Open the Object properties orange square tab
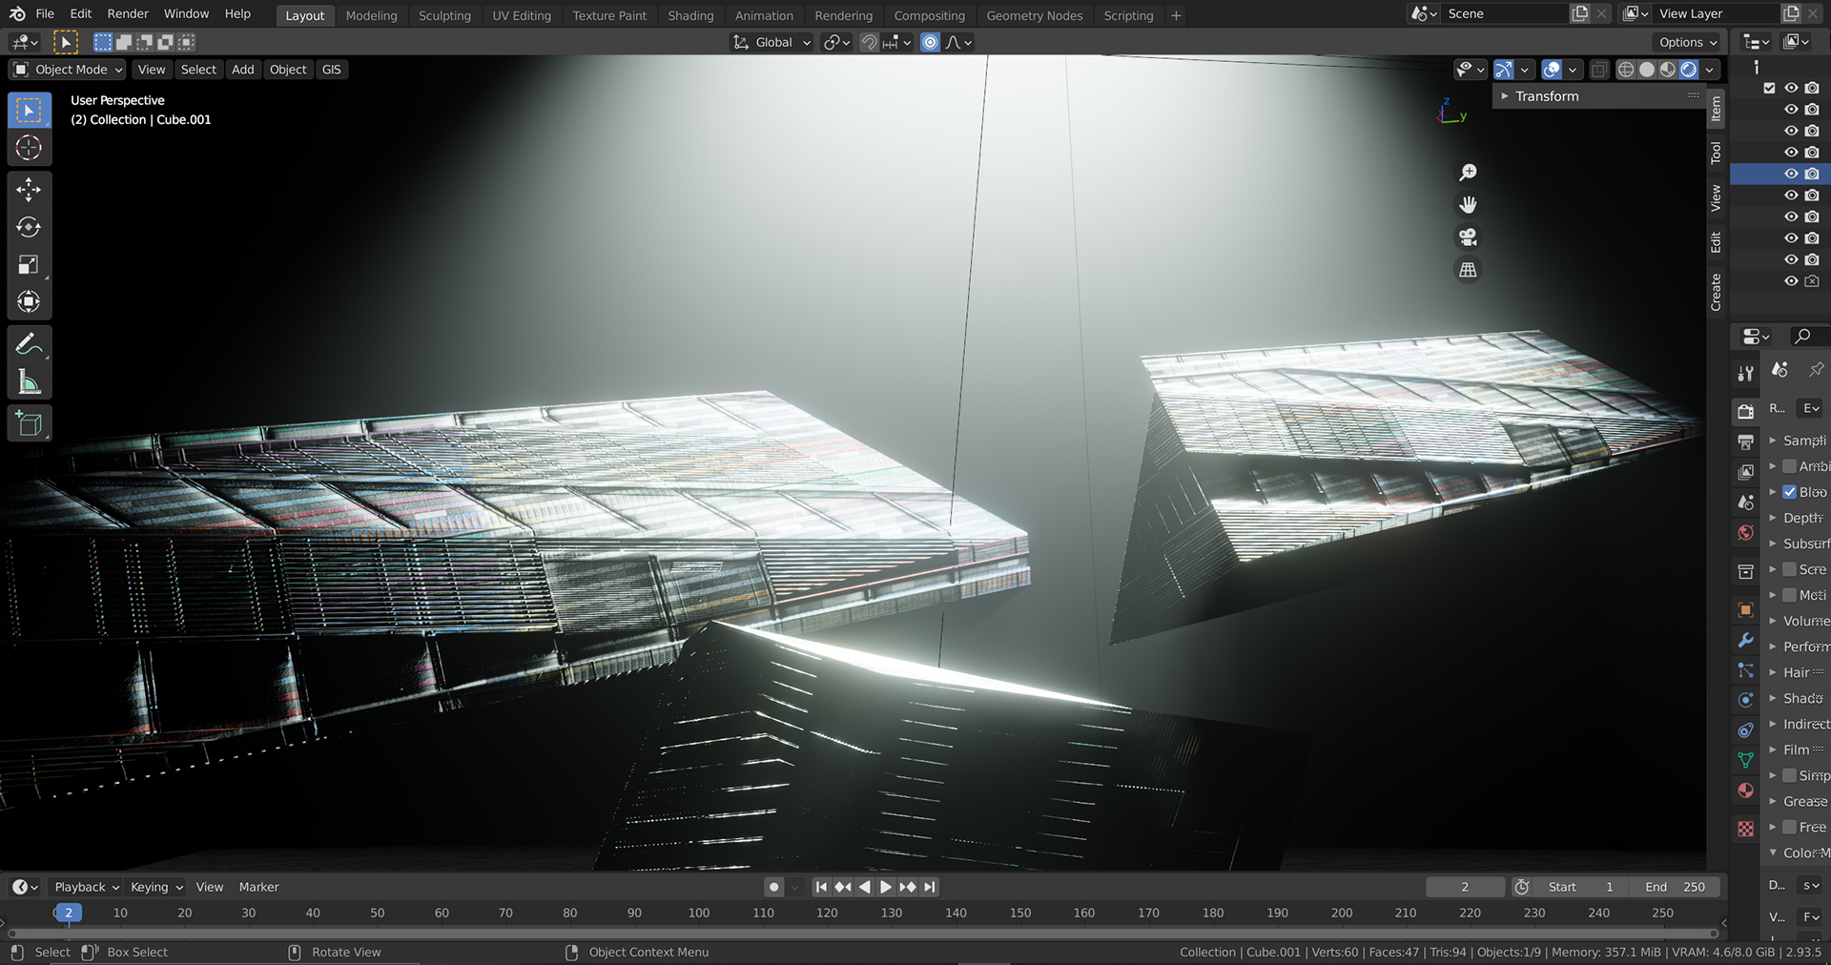Viewport: 1831px width, 965px height. (x=1745, y=609)
